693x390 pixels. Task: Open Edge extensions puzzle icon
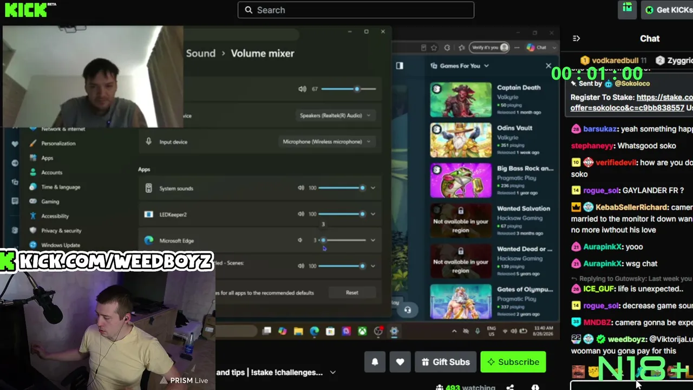447,48
